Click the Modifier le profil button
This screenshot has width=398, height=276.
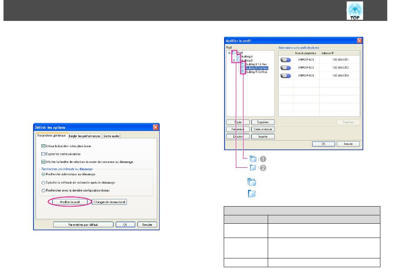pyautogui.click(x=70, y=202)
